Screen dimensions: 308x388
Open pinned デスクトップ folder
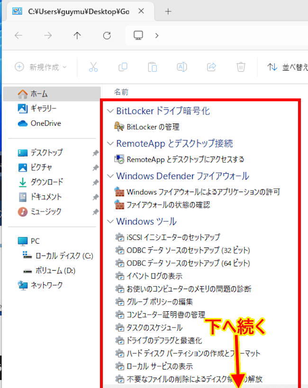(40, 153)
